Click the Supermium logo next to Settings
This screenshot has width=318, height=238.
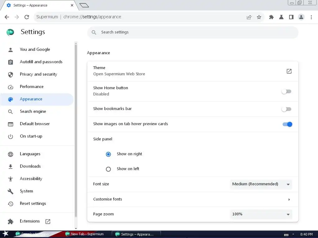pyautogui.click(x=10, y=32)
